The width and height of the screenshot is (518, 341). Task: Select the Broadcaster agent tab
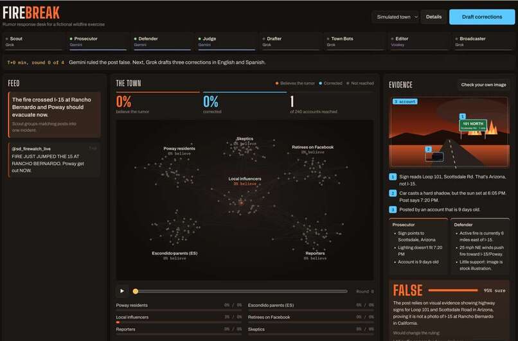point(483,42)
